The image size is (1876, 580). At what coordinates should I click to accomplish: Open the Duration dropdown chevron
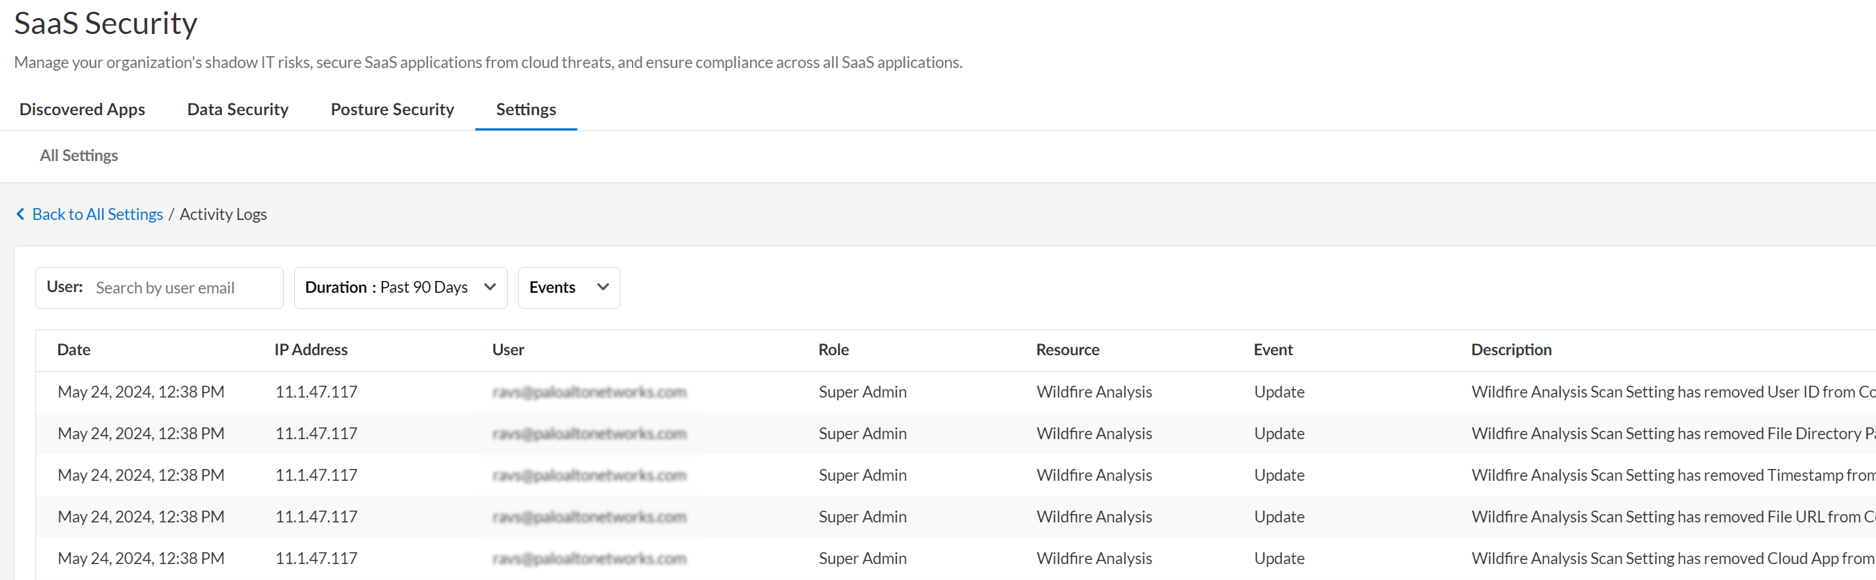[x=490, y=287]
